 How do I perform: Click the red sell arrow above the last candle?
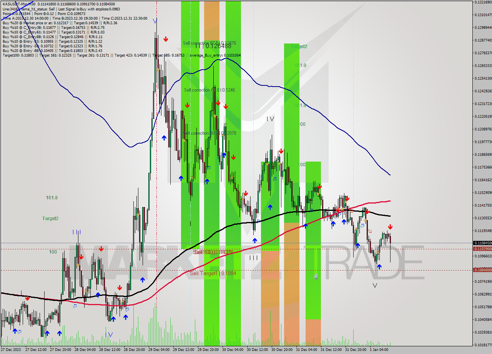390,227
